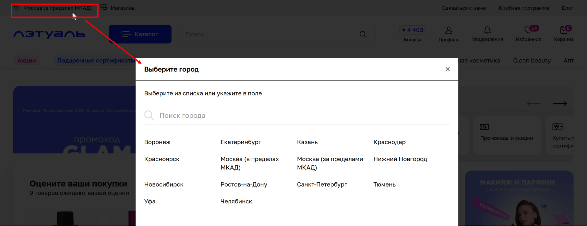Open the Акции tab
The image size is (587, 226).
[x=27, y=61]
